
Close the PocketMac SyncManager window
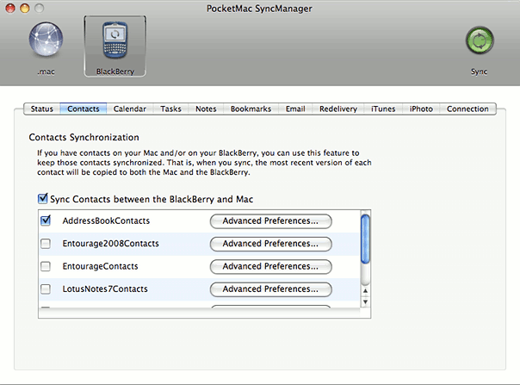click(x=10, y=8)
